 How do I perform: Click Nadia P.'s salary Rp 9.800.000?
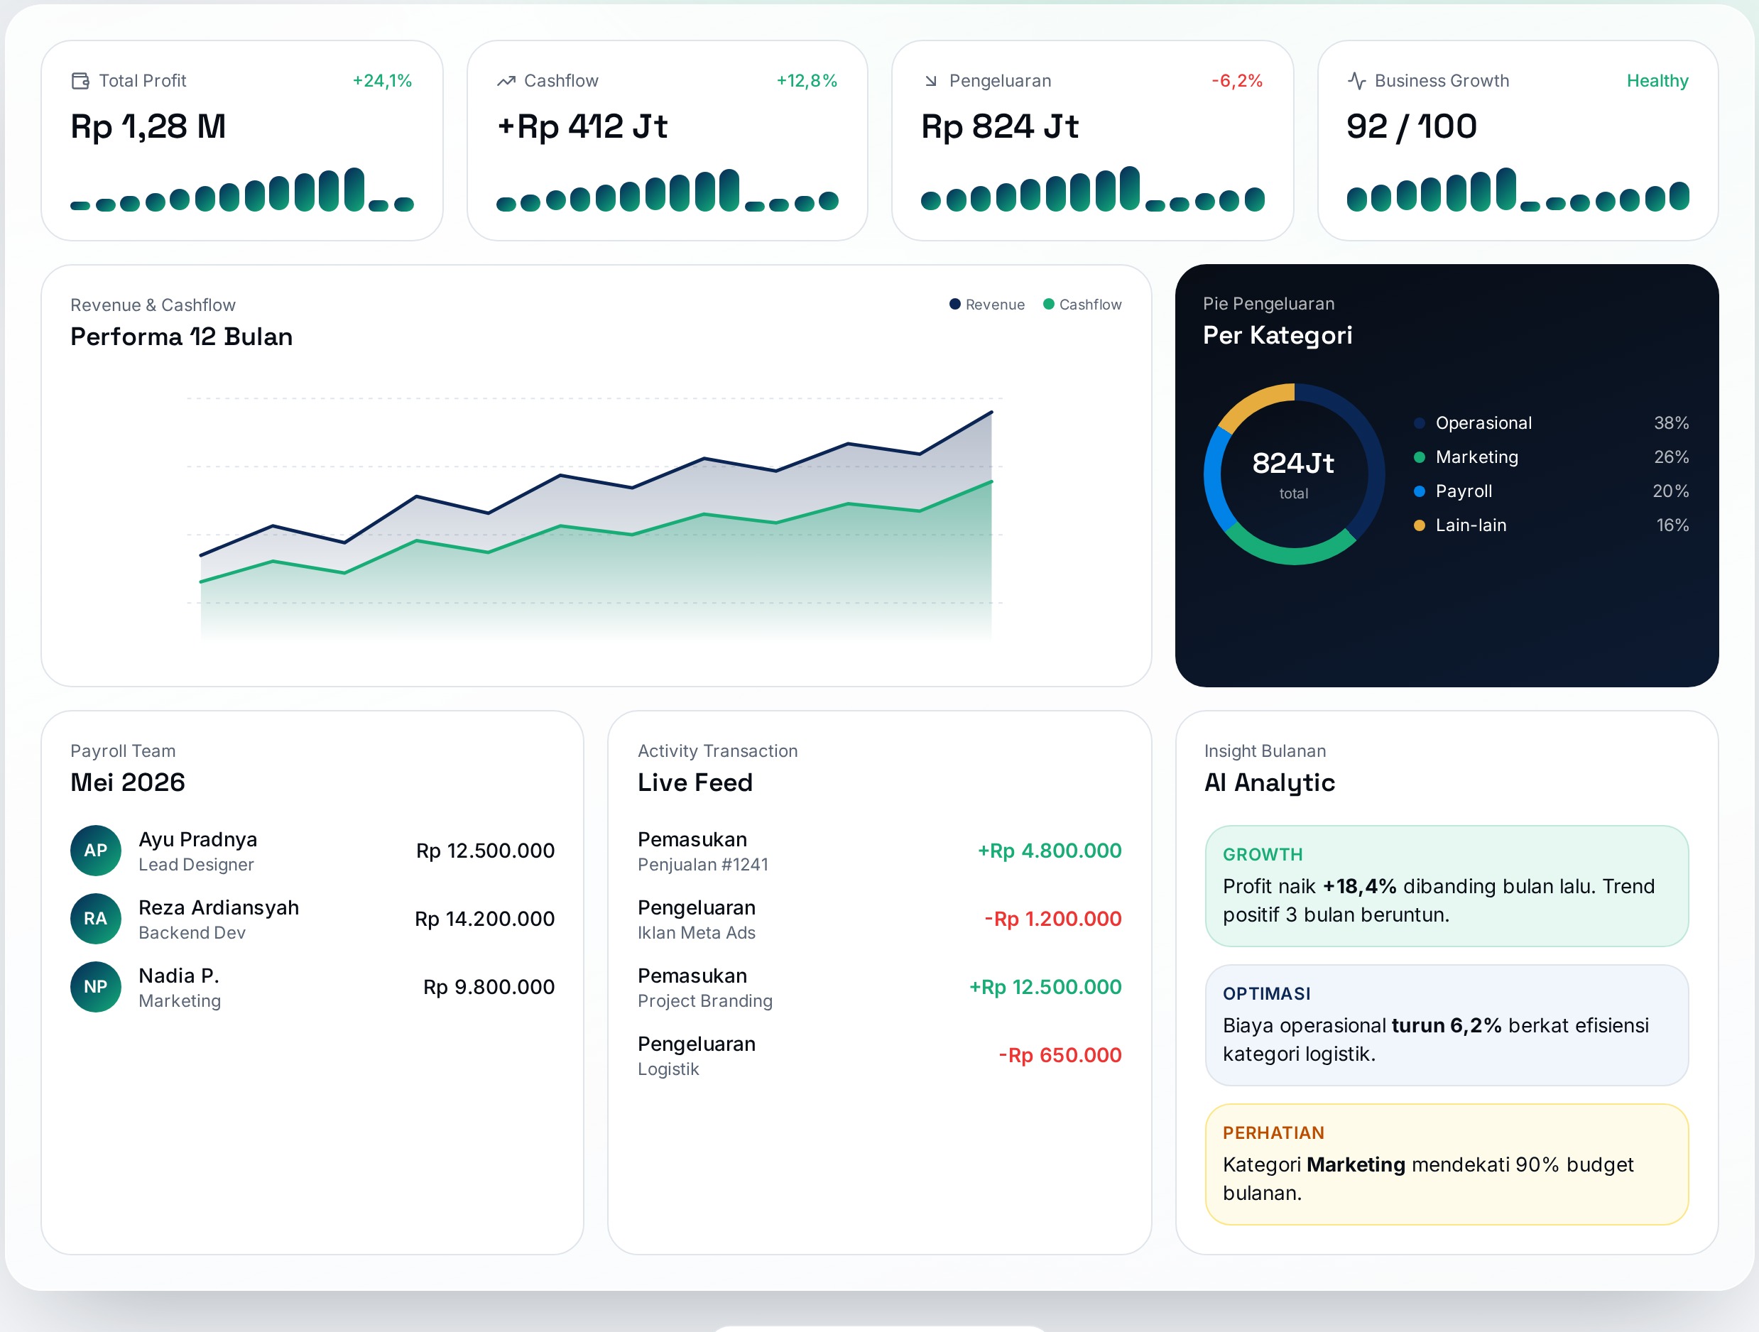pyautogui.click(x=489, y=987)
